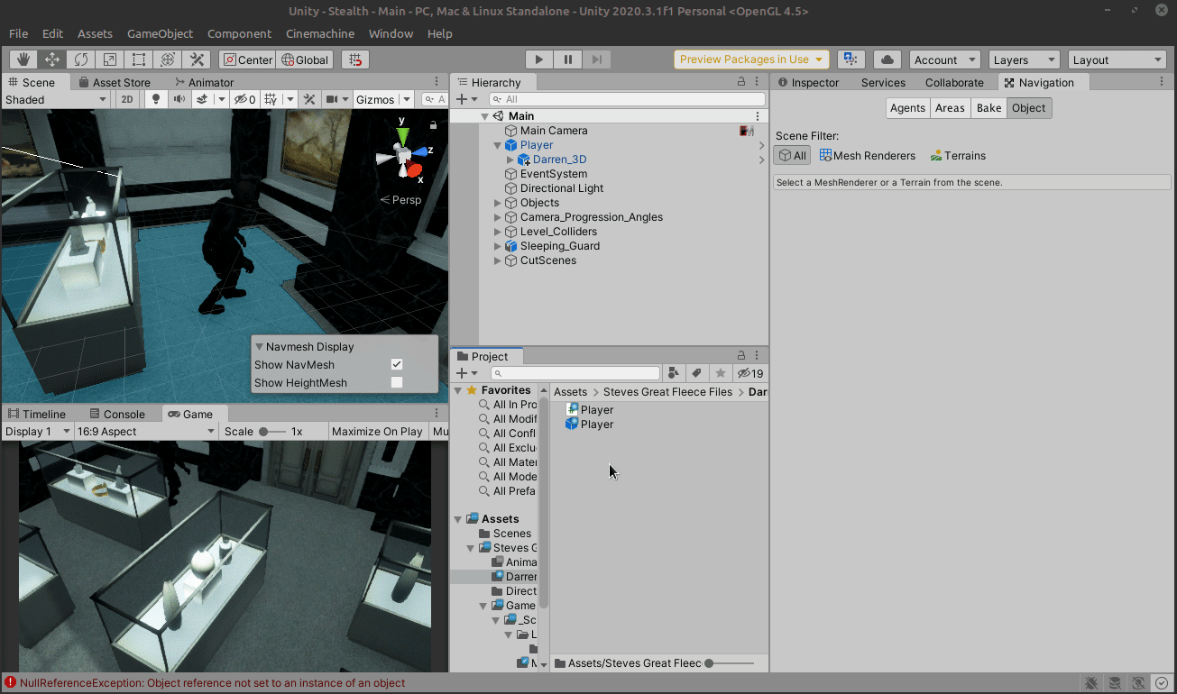Viewport: 1177px width, 694px height.
Task: Click the favorites star in the Project toolbar
Action: click(x=720, y=373)
